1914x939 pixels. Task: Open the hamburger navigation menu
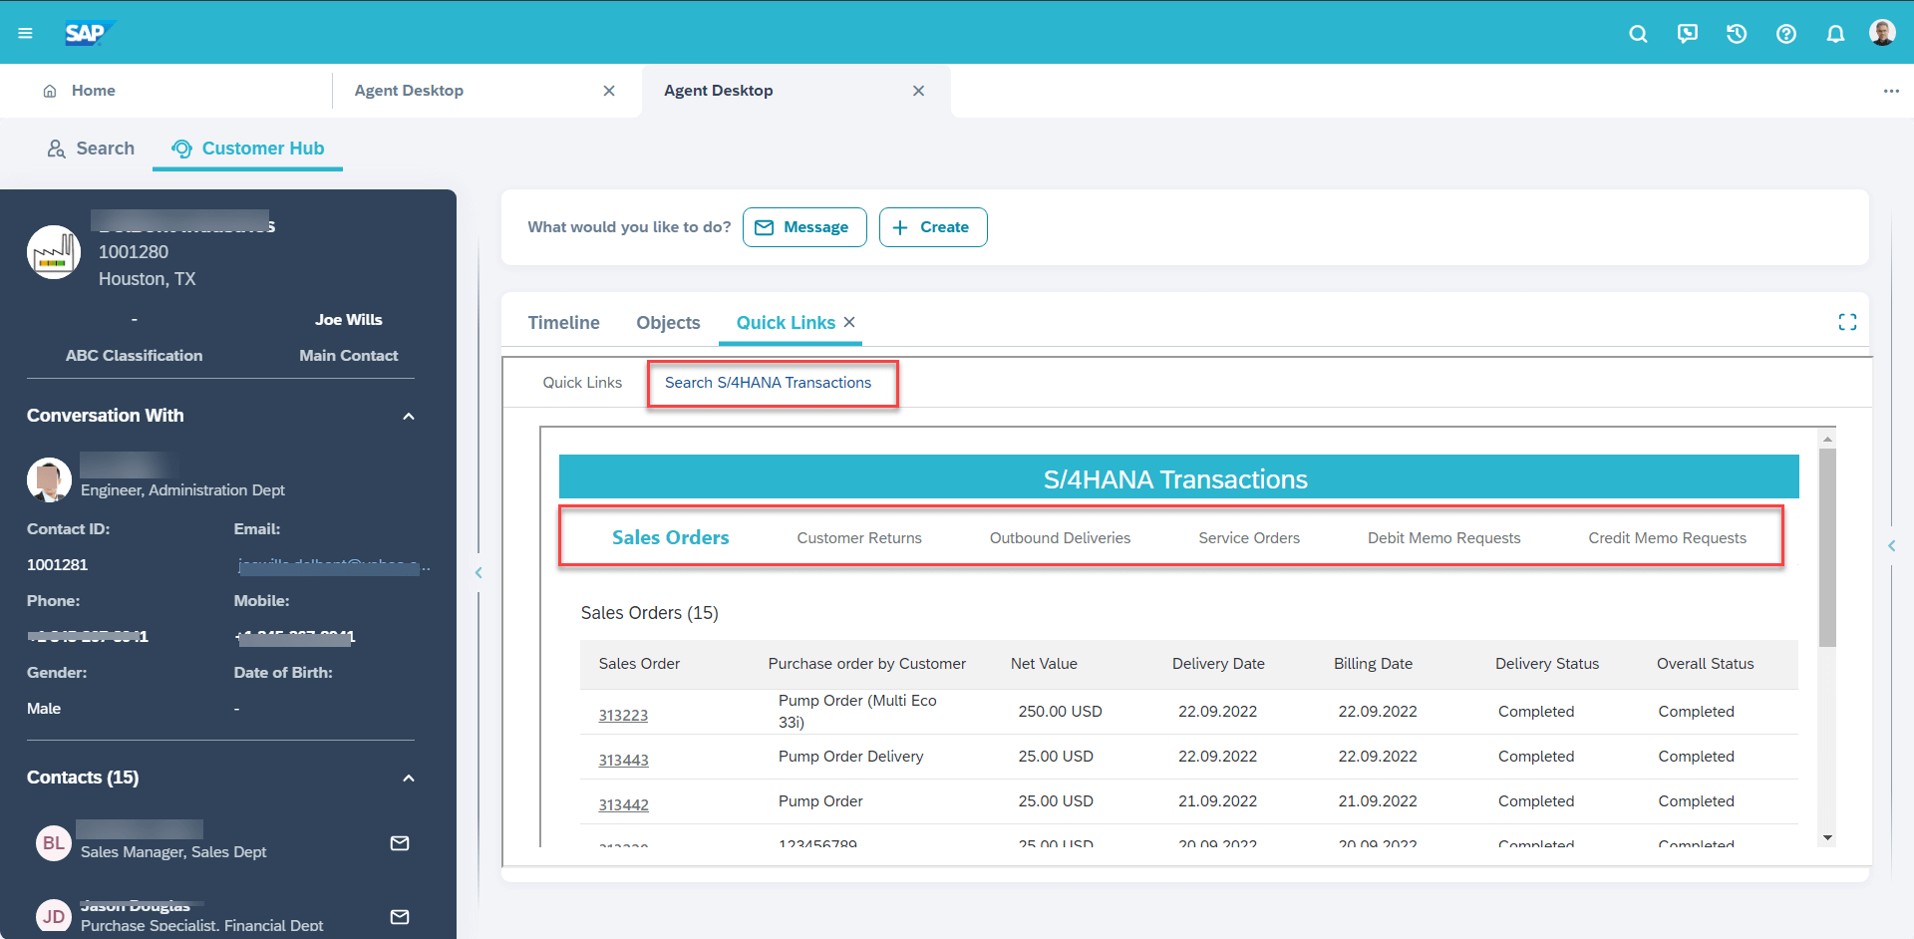25,32
